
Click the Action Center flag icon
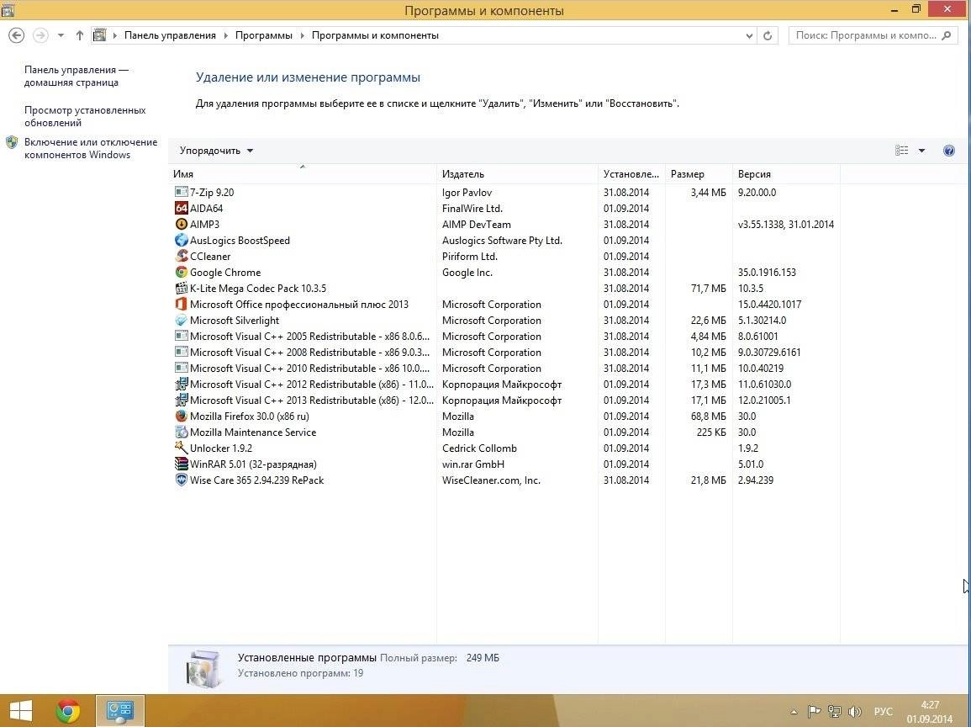(815, 712)
